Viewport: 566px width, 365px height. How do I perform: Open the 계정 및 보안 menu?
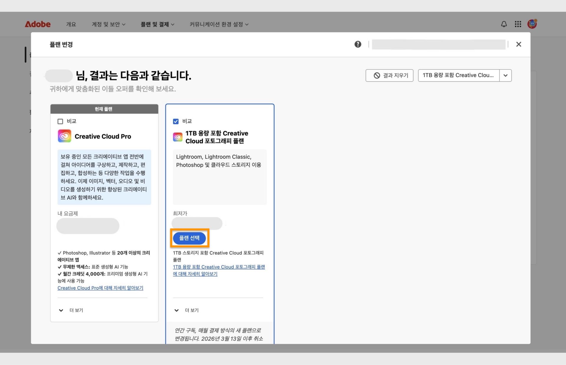click(x=108, y=24)
